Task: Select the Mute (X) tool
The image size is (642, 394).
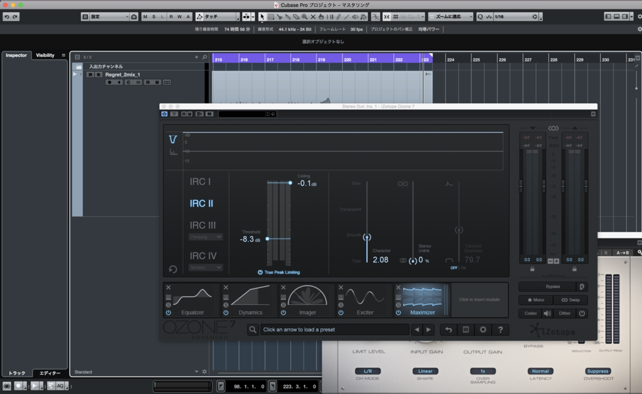Action: 313,17
